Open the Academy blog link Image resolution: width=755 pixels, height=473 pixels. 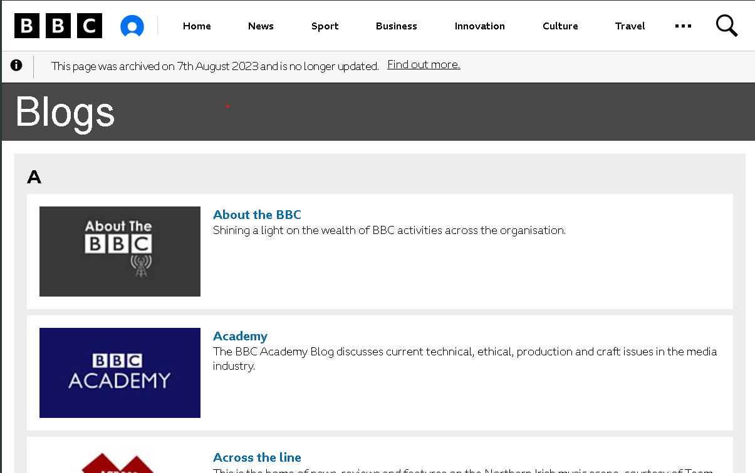coord(240,336)
